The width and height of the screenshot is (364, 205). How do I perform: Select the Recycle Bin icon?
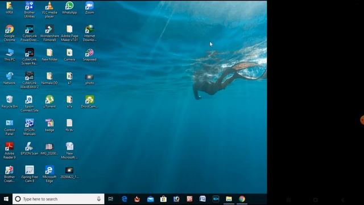10,102
